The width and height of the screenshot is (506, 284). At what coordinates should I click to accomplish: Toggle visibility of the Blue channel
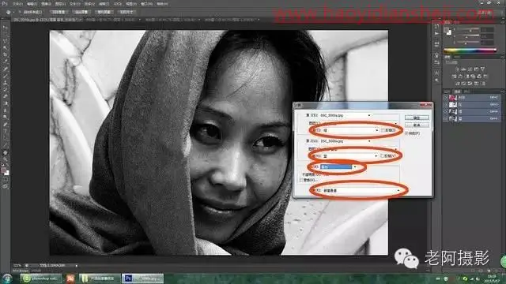coord(445,119)
